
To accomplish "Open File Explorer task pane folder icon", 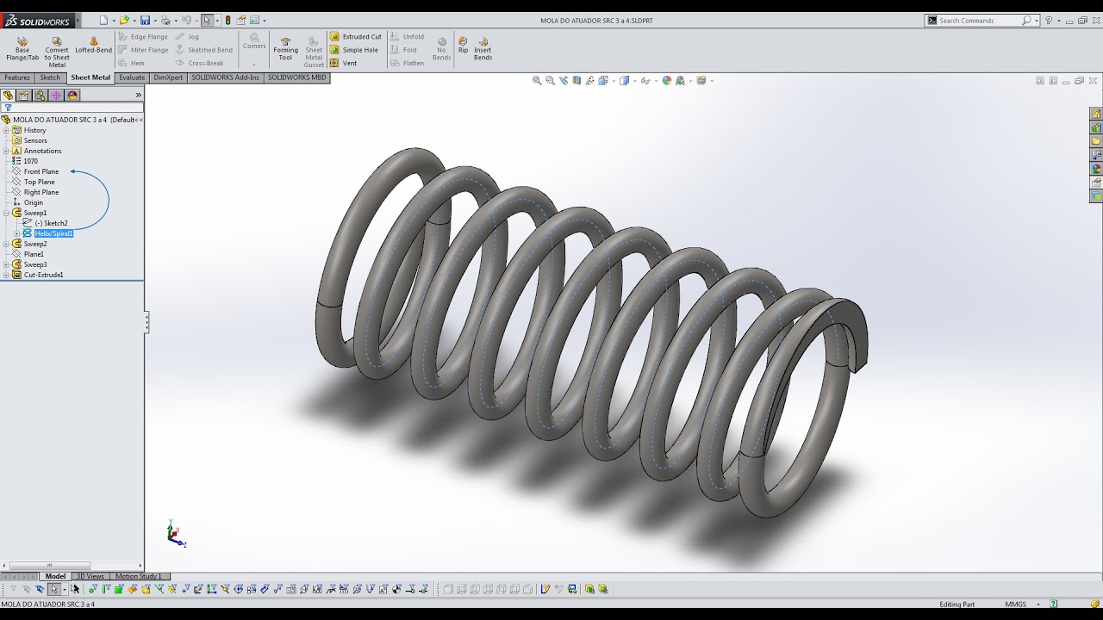I will coord(1096,141).
